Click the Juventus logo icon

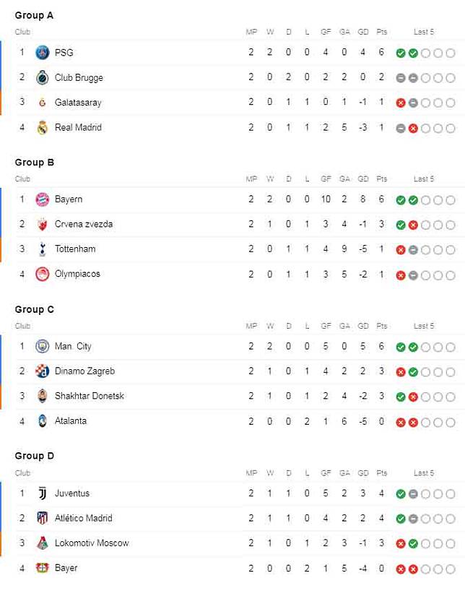pyautogui.click(x=42, y=493)
